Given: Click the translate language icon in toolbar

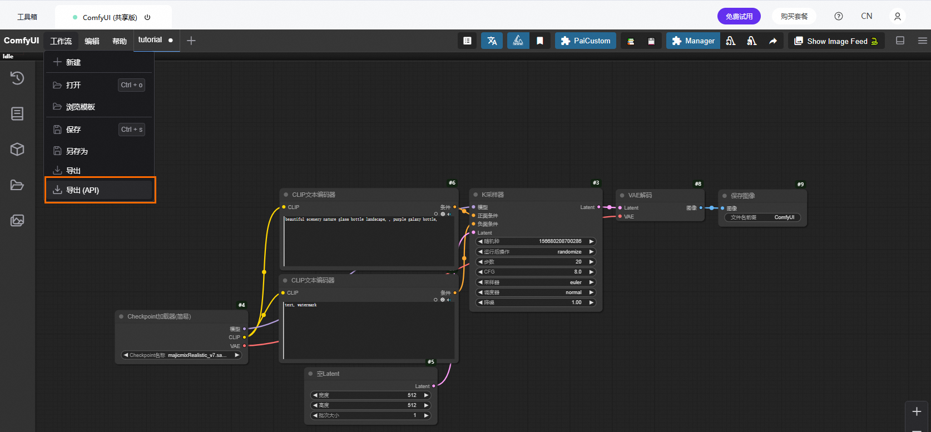Looking at the screenshot, I should (492, 41).
